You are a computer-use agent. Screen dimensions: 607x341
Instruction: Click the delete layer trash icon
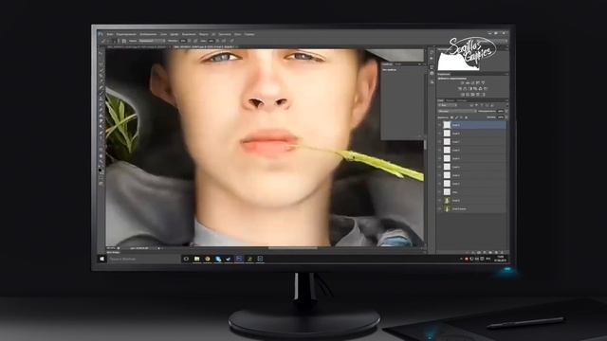pos(502,252)
